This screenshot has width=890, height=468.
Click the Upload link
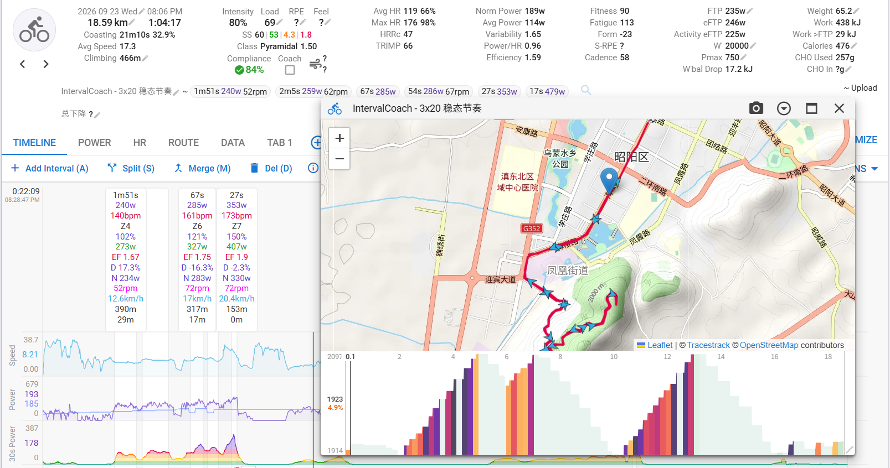(861, 88)
